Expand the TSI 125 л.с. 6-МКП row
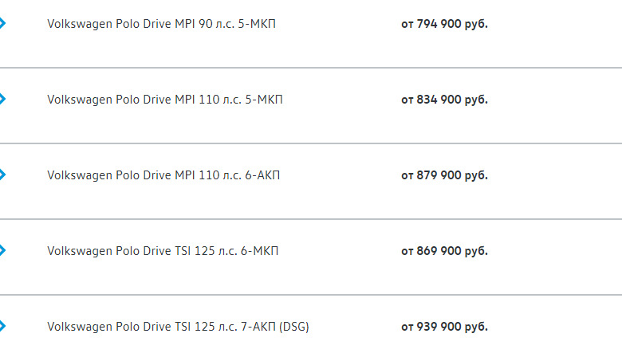The width and height of the screenshot is (622, 357). pyautogui.click(x=2, y=251)
